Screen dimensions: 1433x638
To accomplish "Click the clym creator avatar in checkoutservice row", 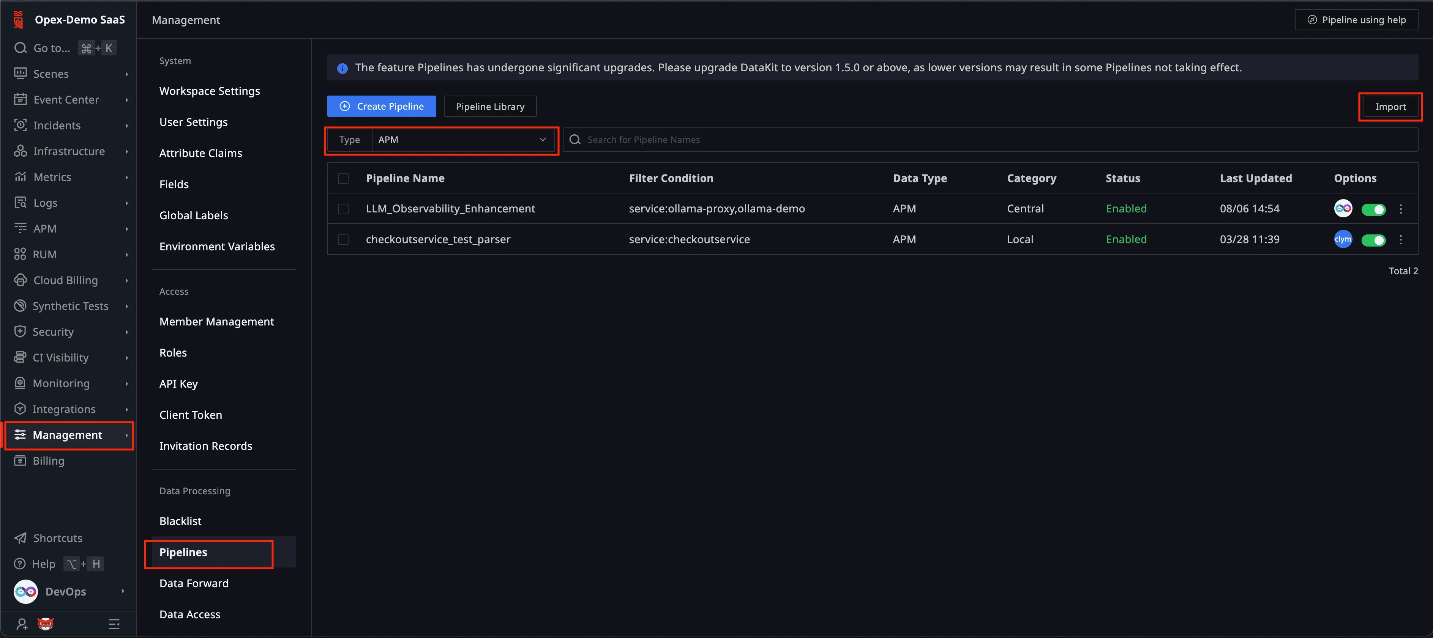I will [1343, 239].
